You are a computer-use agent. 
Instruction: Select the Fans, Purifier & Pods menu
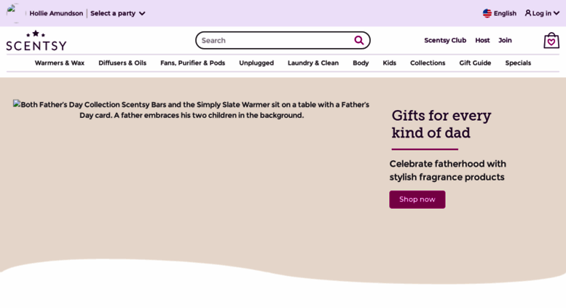tap(193, 63)
